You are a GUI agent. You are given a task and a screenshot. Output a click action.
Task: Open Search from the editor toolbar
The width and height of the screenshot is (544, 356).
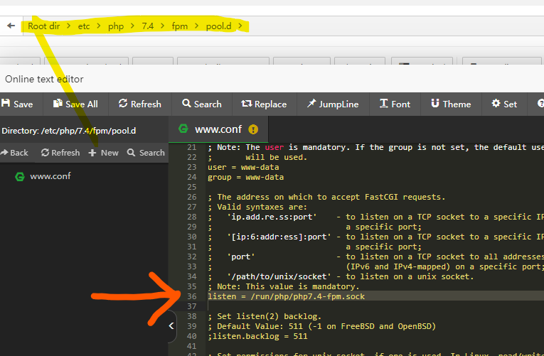[201, 104]
